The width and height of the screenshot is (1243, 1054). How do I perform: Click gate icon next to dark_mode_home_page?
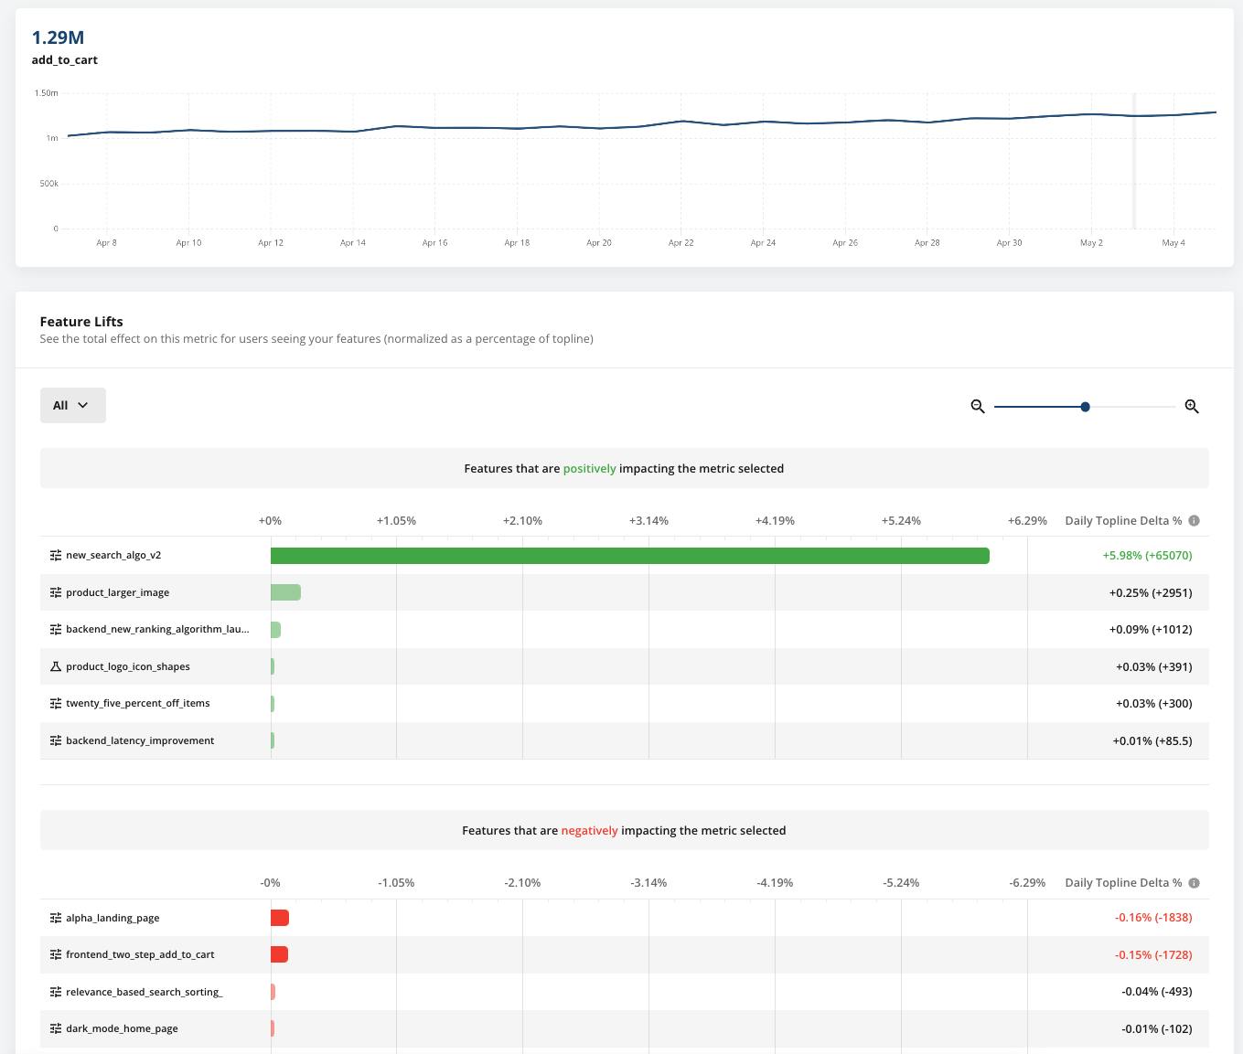coord(56,1028)
